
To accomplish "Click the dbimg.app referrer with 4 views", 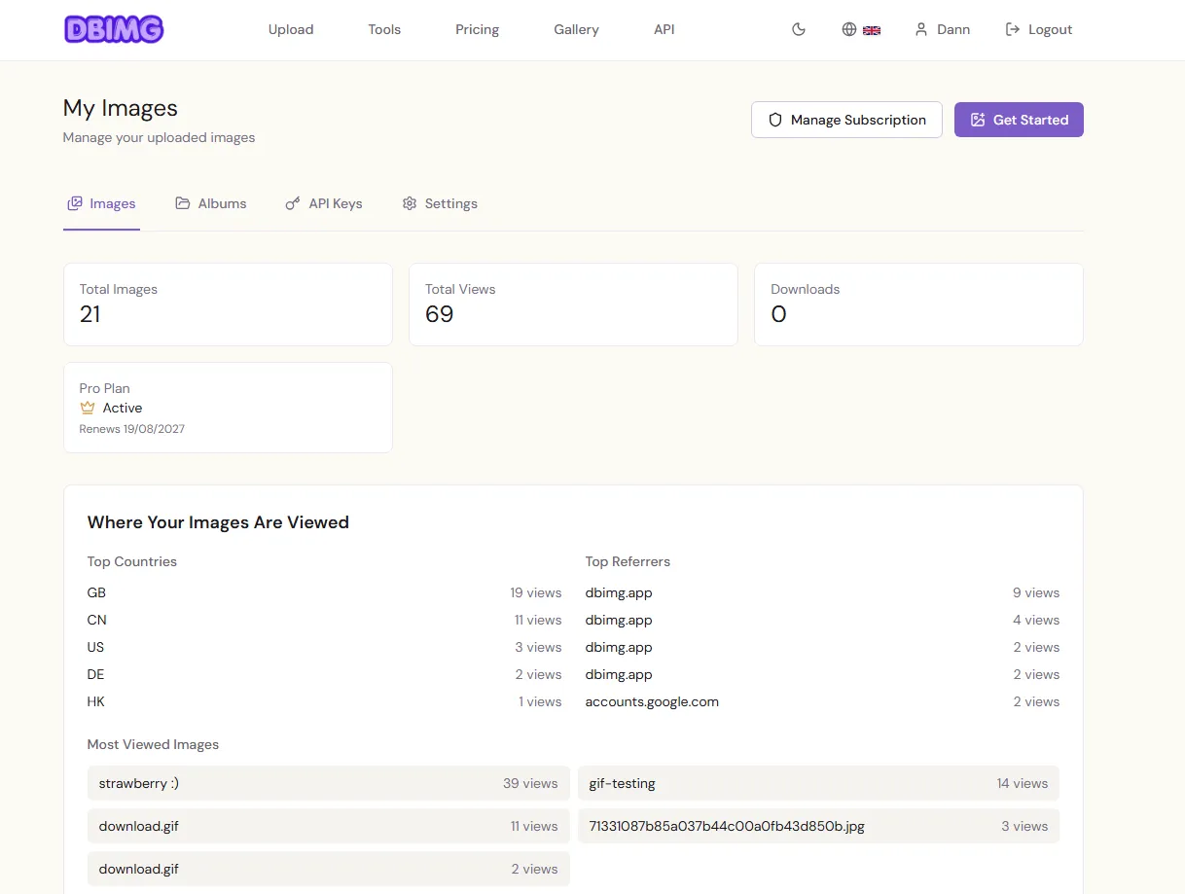I will click(822, 620).
